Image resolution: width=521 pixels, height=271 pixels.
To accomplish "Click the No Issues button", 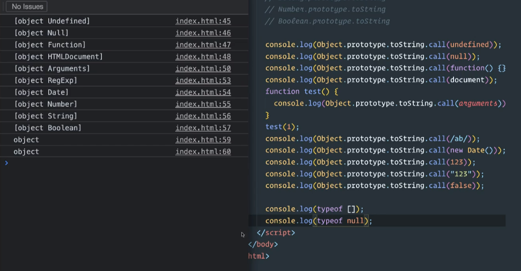I will pyautogui.click(x=26, y=6).
